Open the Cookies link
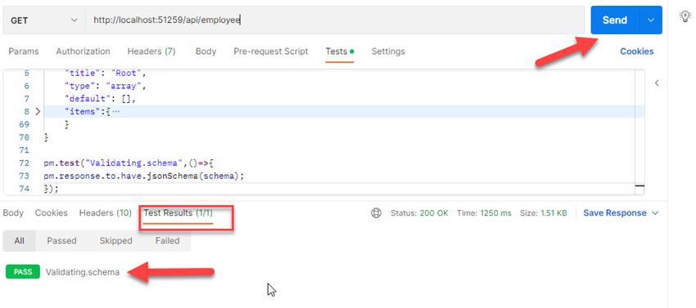696x308 pixels. (636, 51)
